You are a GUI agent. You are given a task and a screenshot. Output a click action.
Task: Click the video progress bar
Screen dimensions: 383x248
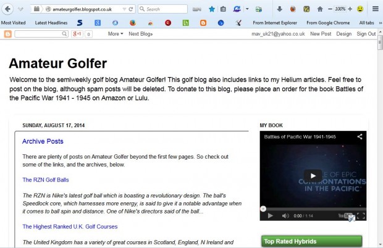[313, 209]
